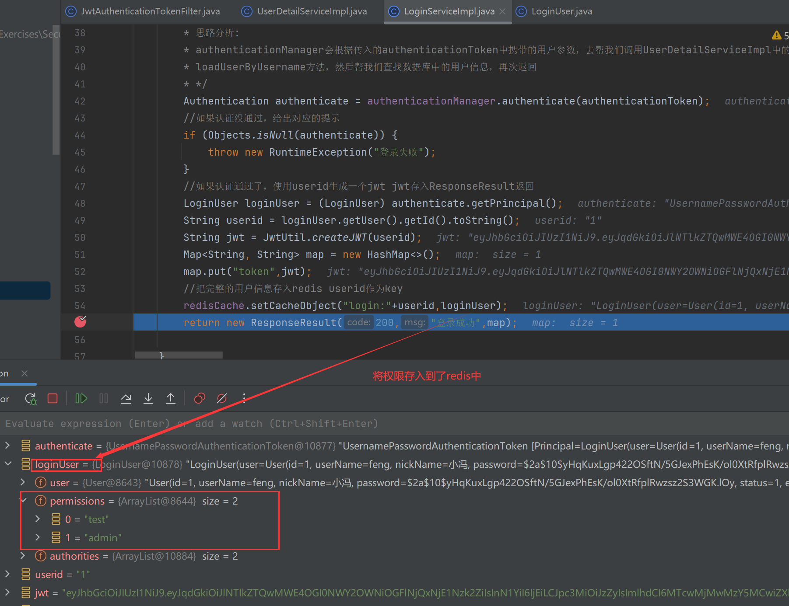Viewport: 789px width, 606px height.
Task: Open more debug toolbar options
Action: pyautogui.click(x=244, y=398)
